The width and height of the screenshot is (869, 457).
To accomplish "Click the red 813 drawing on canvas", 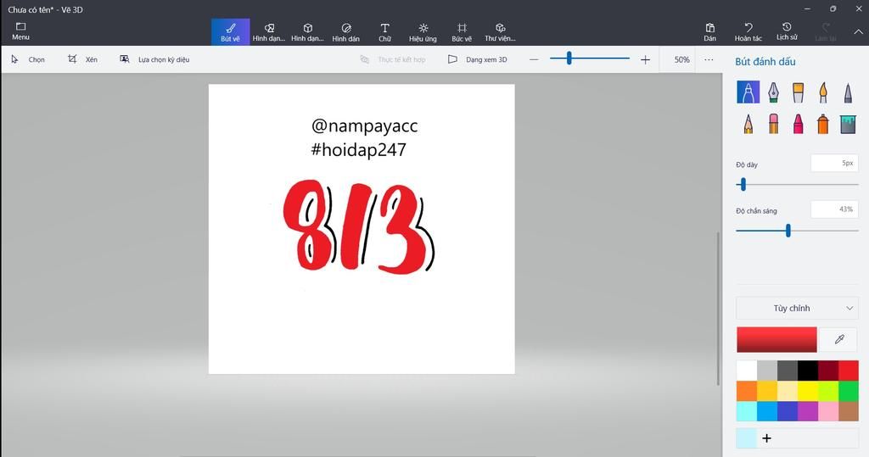I will pos(357,226).
